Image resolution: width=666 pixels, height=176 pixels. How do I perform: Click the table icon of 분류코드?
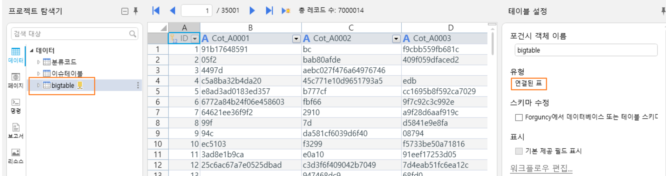tap(47, 62)
